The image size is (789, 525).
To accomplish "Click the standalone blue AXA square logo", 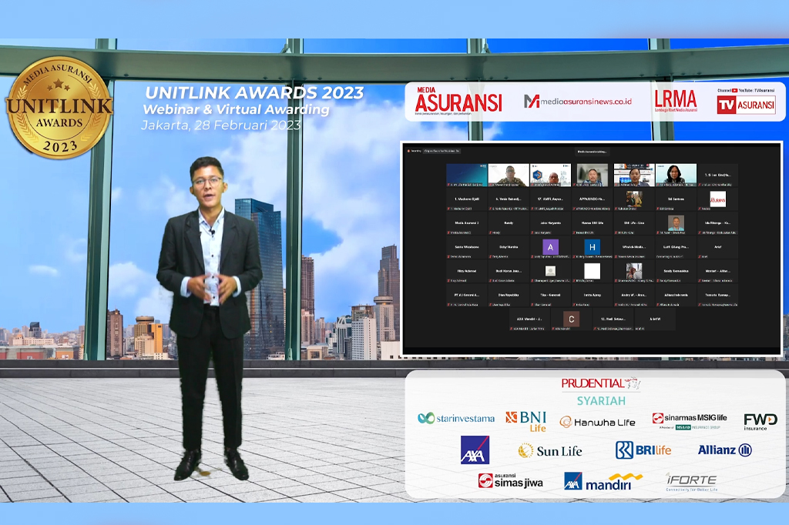I will coord(475,450).
